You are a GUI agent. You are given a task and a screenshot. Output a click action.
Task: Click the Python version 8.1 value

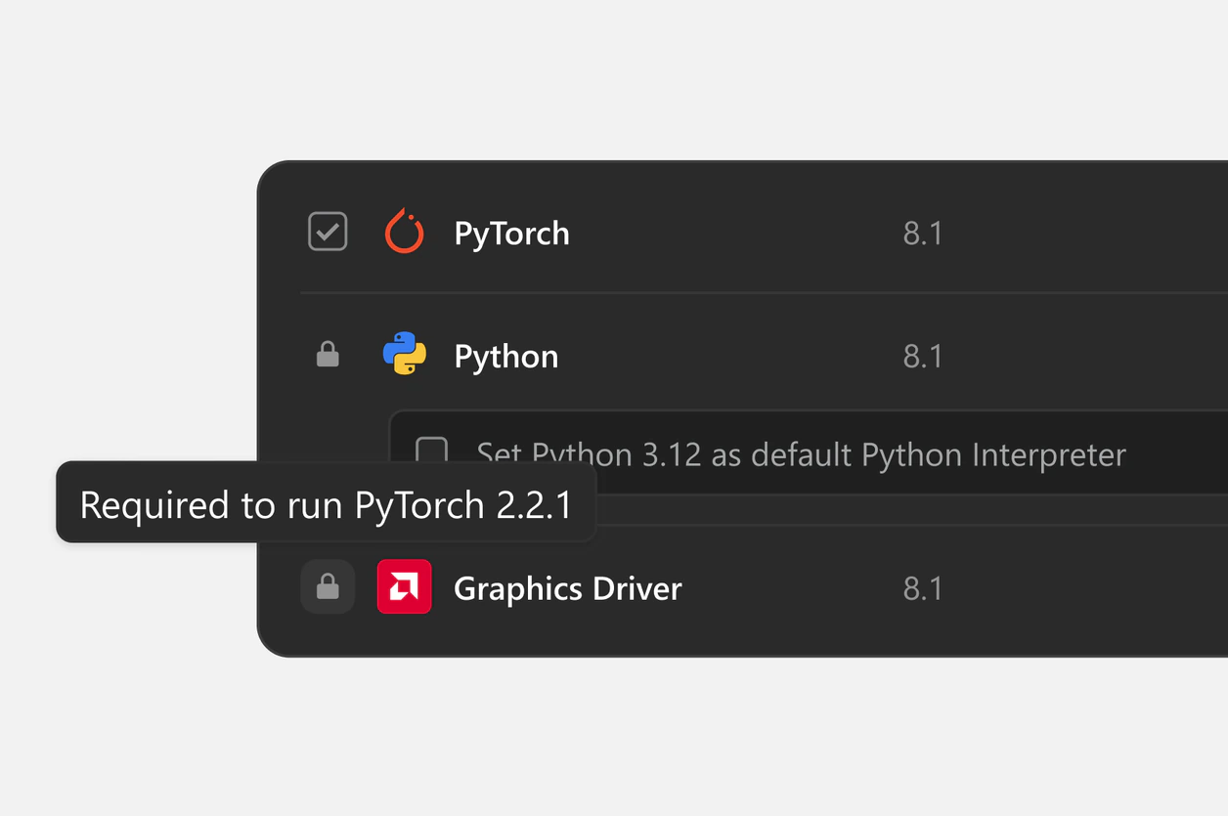click(x=922, y=356)
